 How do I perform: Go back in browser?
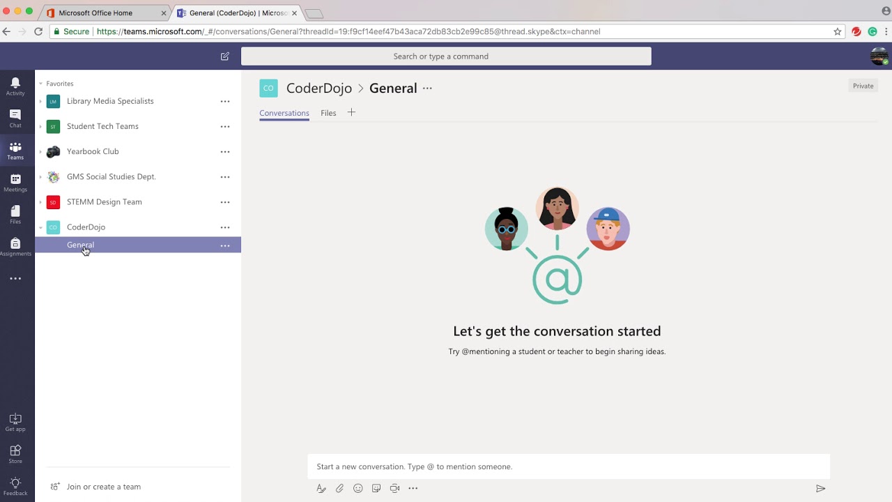[6, 31]
